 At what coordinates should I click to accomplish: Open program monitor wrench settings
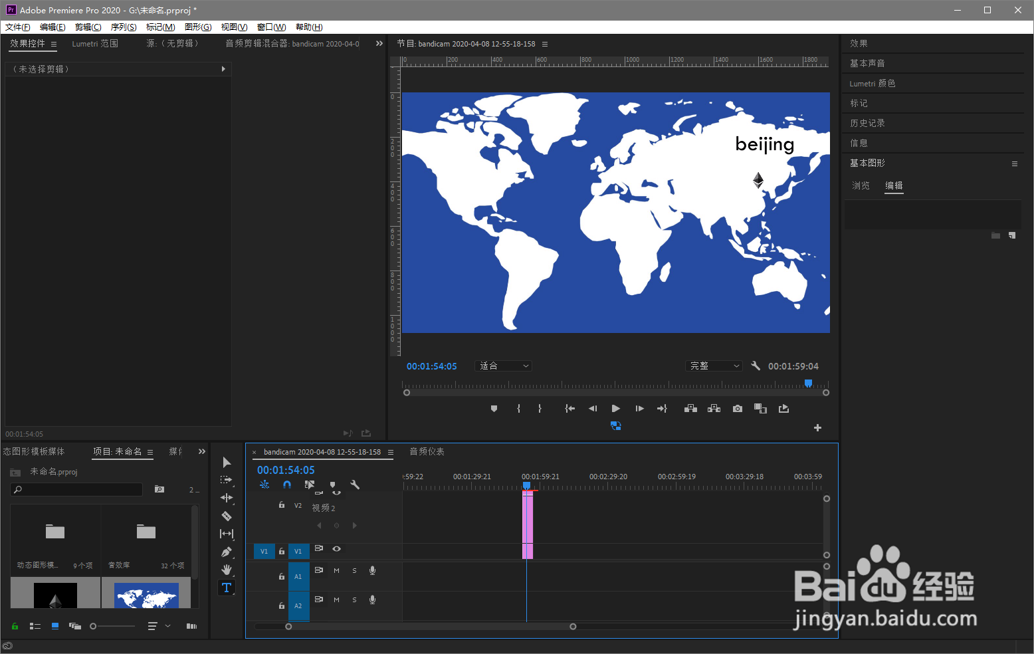click(756, 366)
